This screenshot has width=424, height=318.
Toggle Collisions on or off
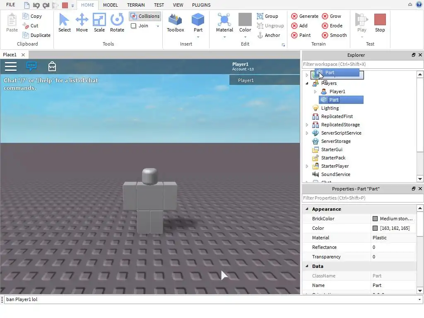(x=145, y=16)
